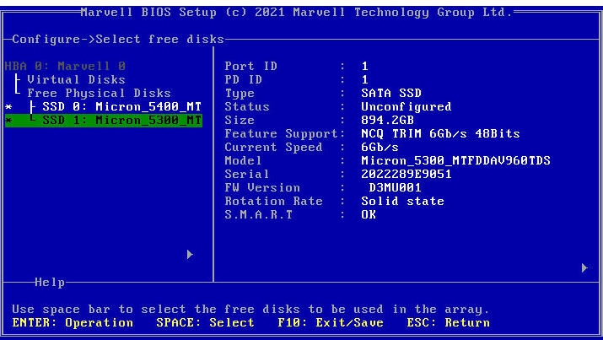Click the Marvell BIOS Setup title text

[x=297, y=13]
